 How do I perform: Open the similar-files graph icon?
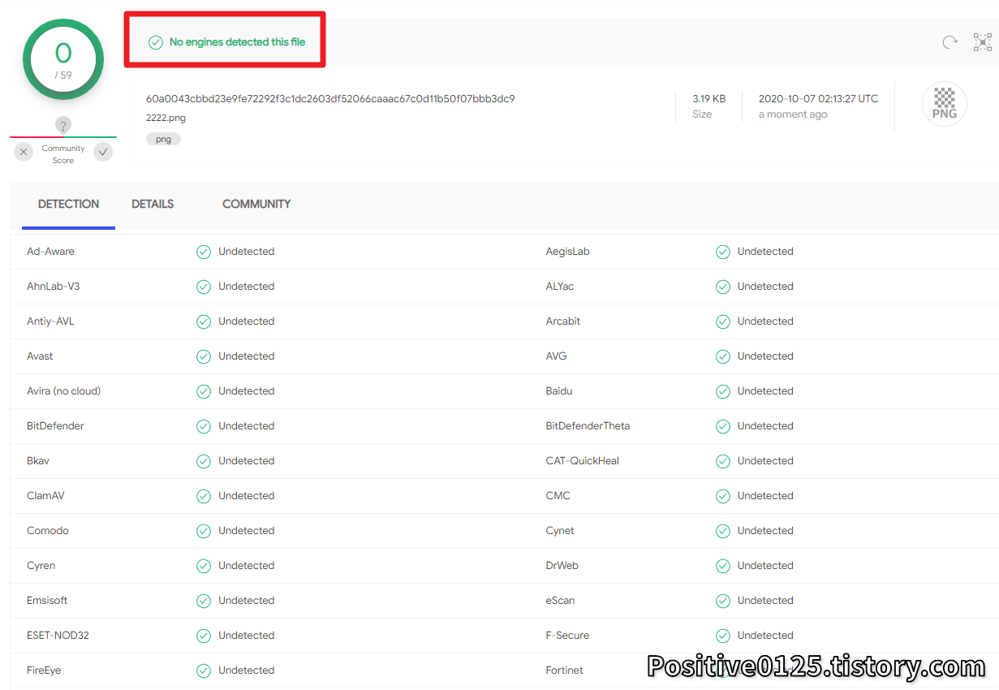[x=983, y=42]
